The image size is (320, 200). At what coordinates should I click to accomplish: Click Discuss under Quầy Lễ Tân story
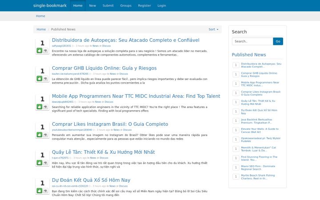click(x=104, y=158)
